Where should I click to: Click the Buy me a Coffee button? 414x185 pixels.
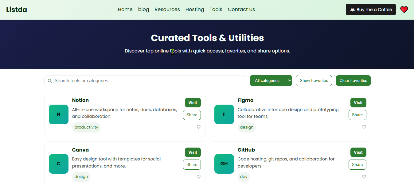click(x=371, y=10)
